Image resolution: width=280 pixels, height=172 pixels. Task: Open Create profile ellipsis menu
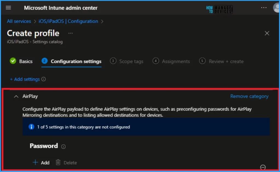point(71,33)
